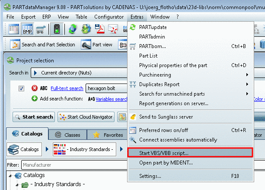The height and width of the screenshot is (190, 265).
Task: Click the Preferred rows table icon
Action: [x=133, y=130]
